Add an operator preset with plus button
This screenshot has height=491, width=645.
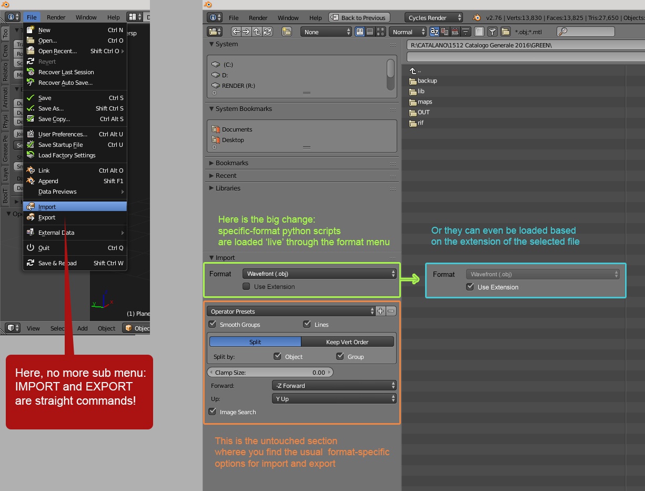pos(380,312)
